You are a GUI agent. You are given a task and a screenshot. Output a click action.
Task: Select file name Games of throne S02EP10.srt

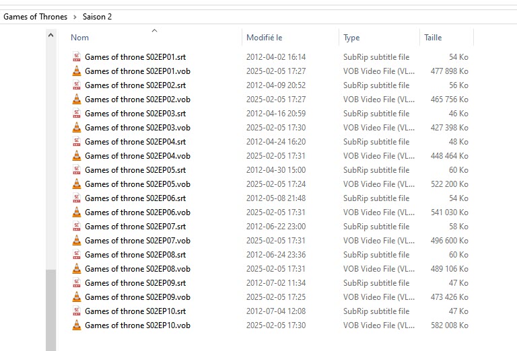(135, 312)
